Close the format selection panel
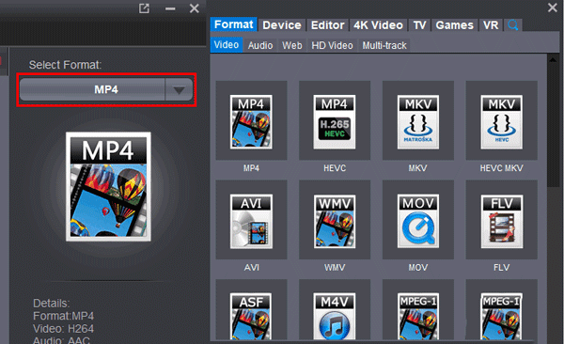Image resolution: width=564 pixels, height=344 pixels. 553,8
